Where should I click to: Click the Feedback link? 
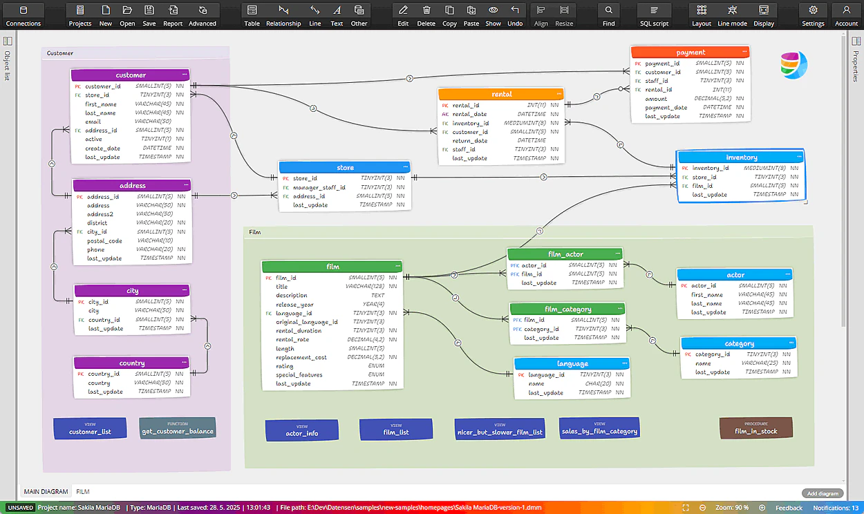tap(788, 507)
